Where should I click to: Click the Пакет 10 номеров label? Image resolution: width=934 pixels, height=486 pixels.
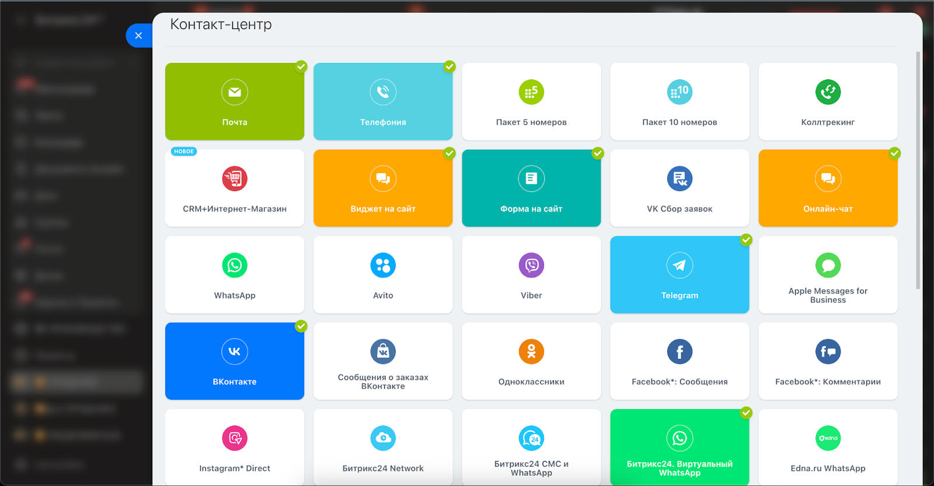point(679,122)
